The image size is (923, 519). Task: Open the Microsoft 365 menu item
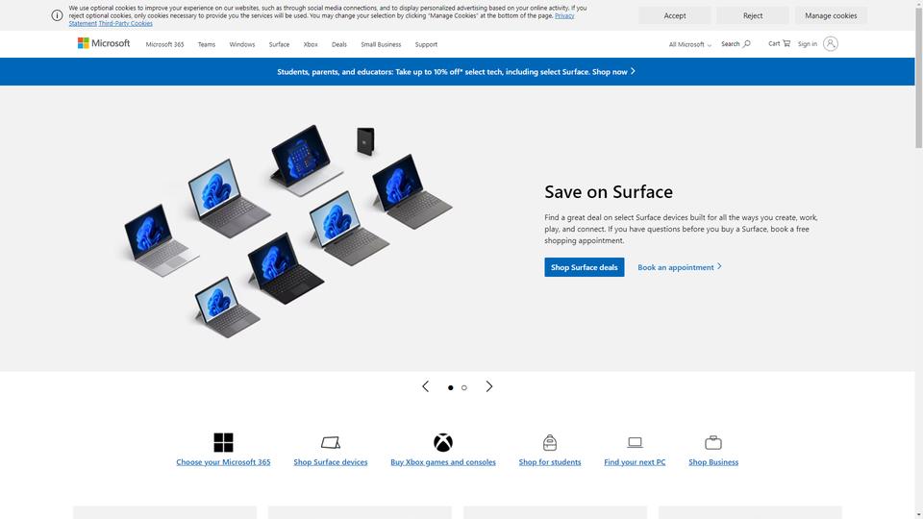tap(164, 45)
